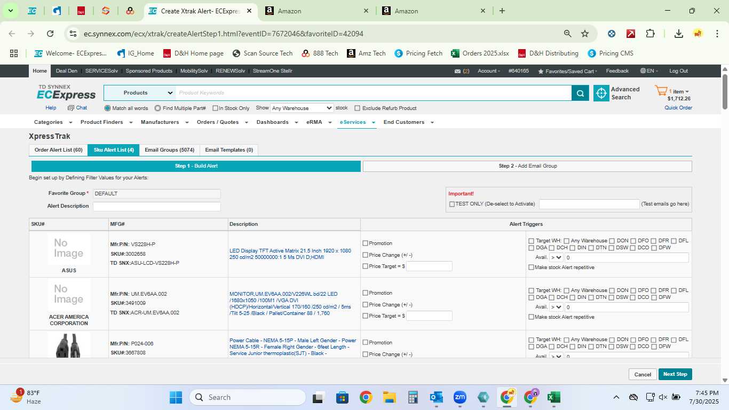Expand Account dropdown menu
Viewport: 729px width, 410px height.
pos(489,71)
